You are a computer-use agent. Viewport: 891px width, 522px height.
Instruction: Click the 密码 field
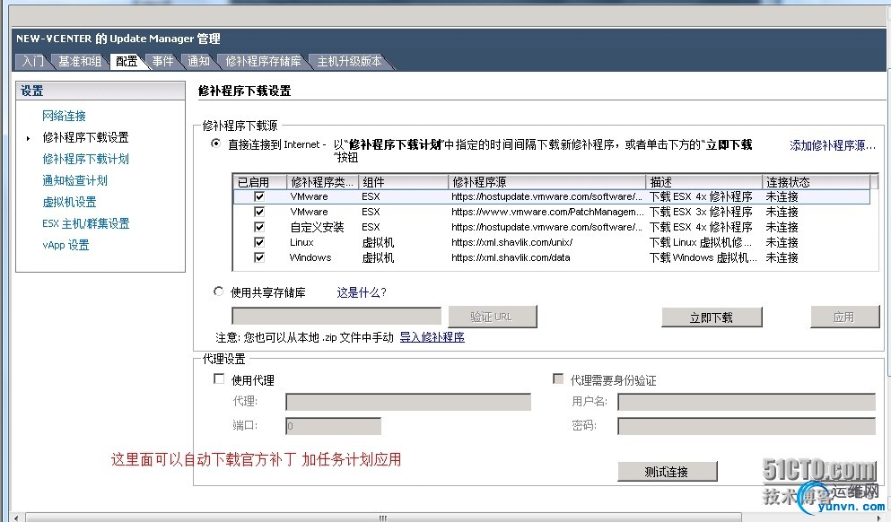(747, 426)
